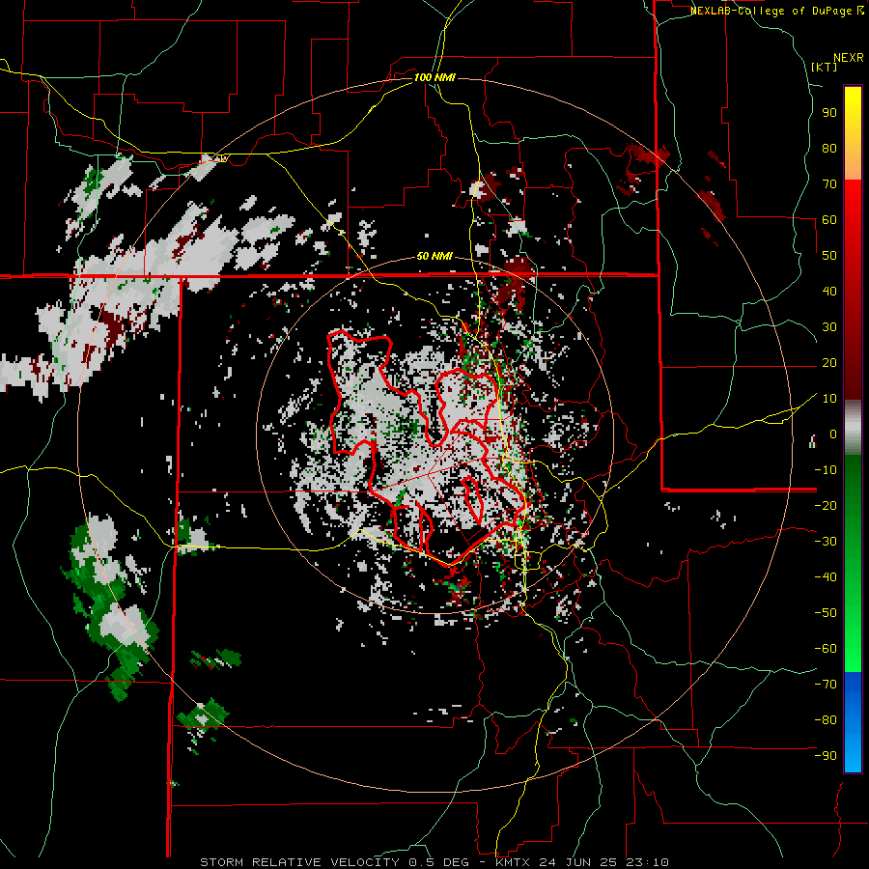Click the -10 value on velocity scale
869x869 pixels.
click(826, 470)
